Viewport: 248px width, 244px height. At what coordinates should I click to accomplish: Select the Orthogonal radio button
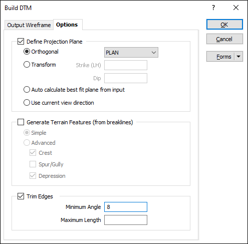coord(27,52)
